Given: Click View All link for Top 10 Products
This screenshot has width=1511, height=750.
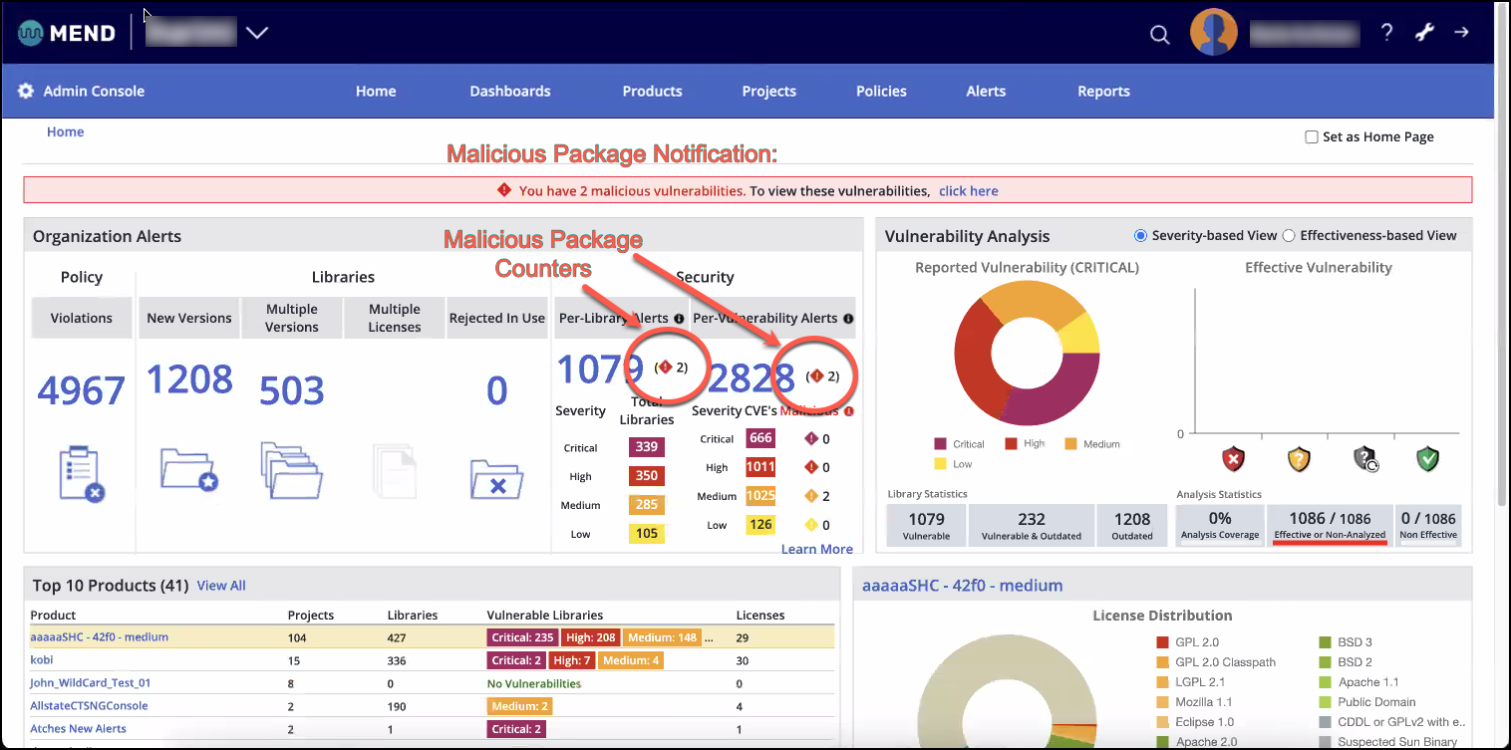Looking at the screenshot, I should (x=221, y=586).
